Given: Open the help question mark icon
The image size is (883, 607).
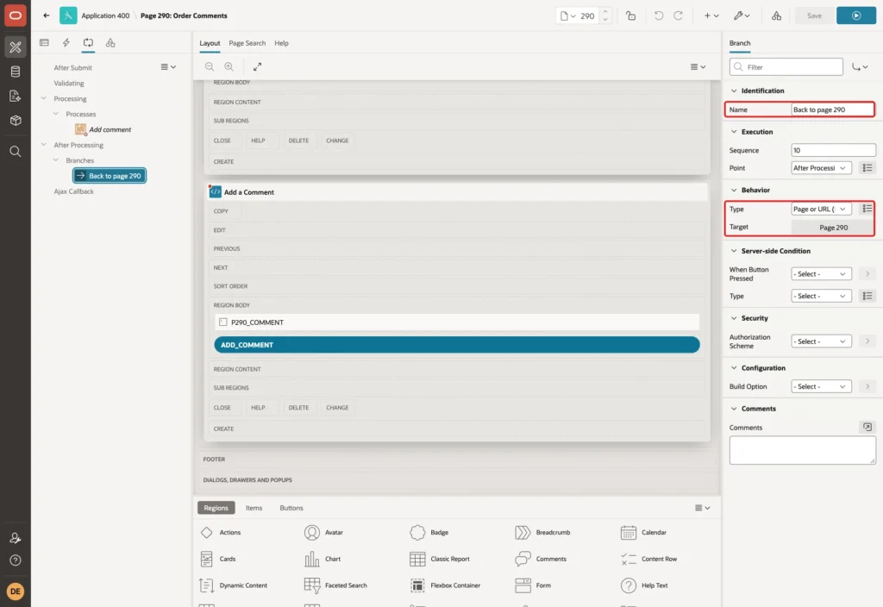Looking at the screenshot, I should (16, 560).
